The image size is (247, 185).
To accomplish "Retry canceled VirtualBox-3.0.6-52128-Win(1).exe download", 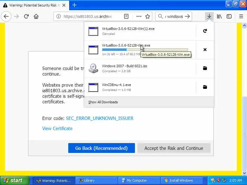I will 205,31.
